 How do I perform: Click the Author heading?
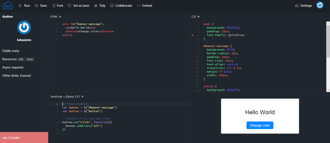click(x=8, y=17)
